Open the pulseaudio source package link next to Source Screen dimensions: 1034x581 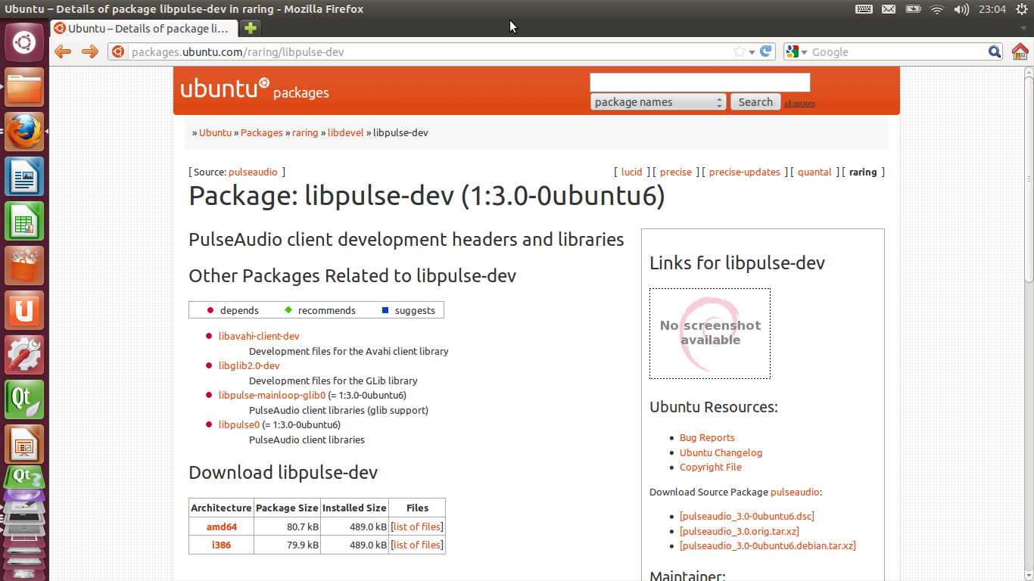(253, 172)
